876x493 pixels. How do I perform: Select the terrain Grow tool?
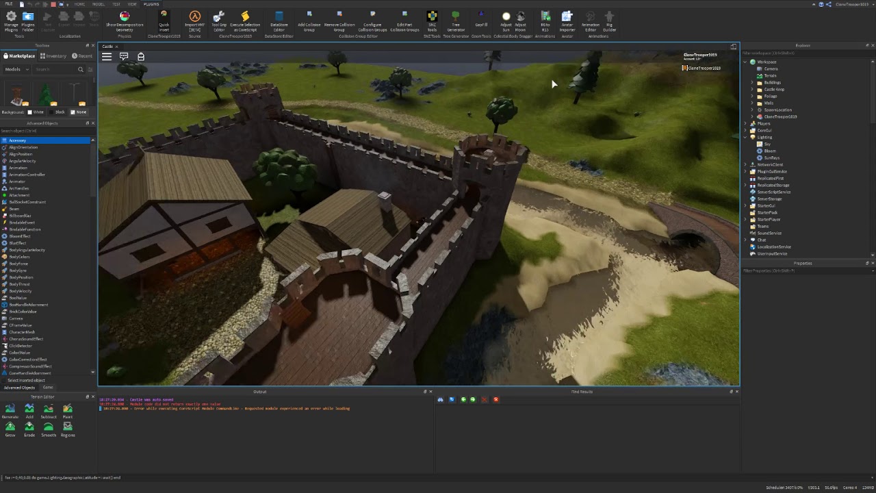tap(10, 429)
